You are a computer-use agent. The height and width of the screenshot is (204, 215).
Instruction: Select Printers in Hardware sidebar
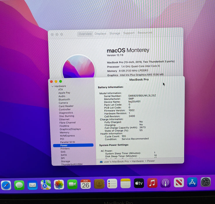click(x=65, y=149)
